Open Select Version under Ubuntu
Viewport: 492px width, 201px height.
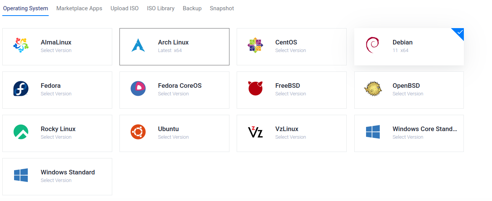tap(173, 137)
